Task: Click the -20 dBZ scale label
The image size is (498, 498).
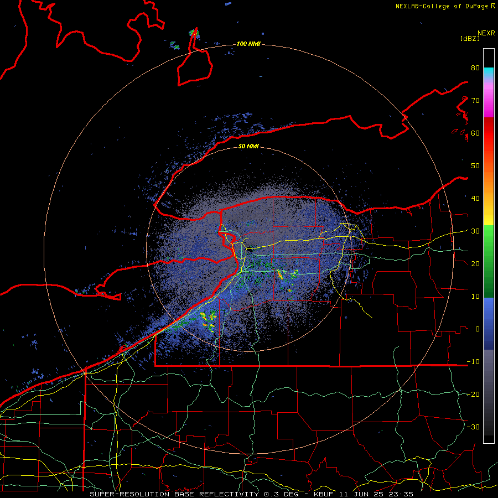Action: point(473,395)
